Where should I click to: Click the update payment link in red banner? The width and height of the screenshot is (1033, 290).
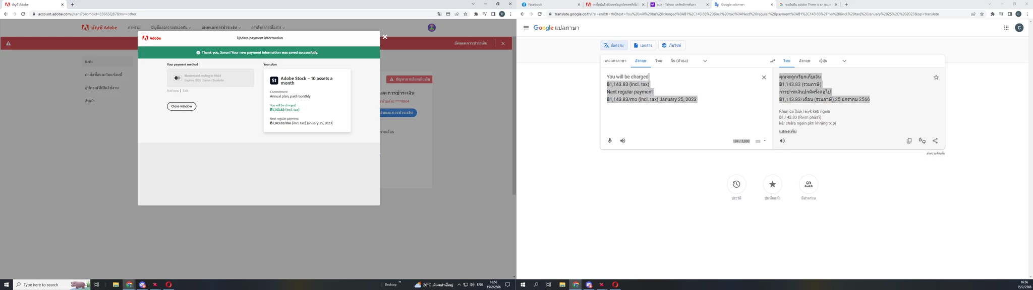coord(471,43)
